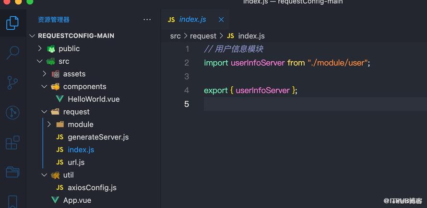Open the Run and Debug icon

pos(12,112)
